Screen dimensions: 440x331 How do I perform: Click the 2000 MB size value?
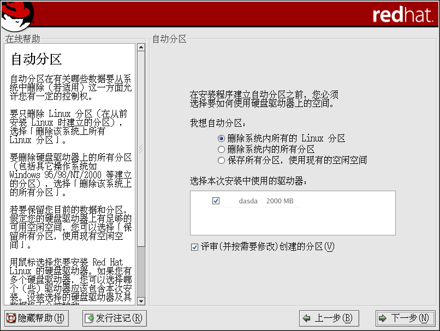pos(280,201)
